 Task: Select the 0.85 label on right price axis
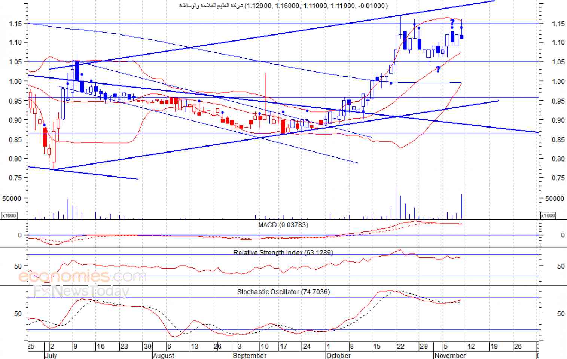(558, 140)
